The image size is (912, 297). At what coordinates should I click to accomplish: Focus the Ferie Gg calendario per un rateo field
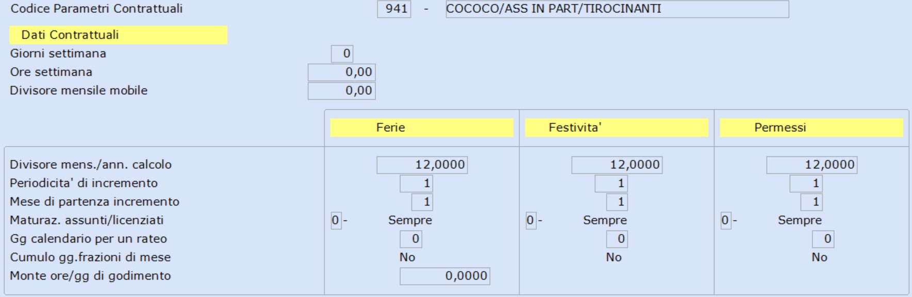pyautogui.click(x=411, y=239)
